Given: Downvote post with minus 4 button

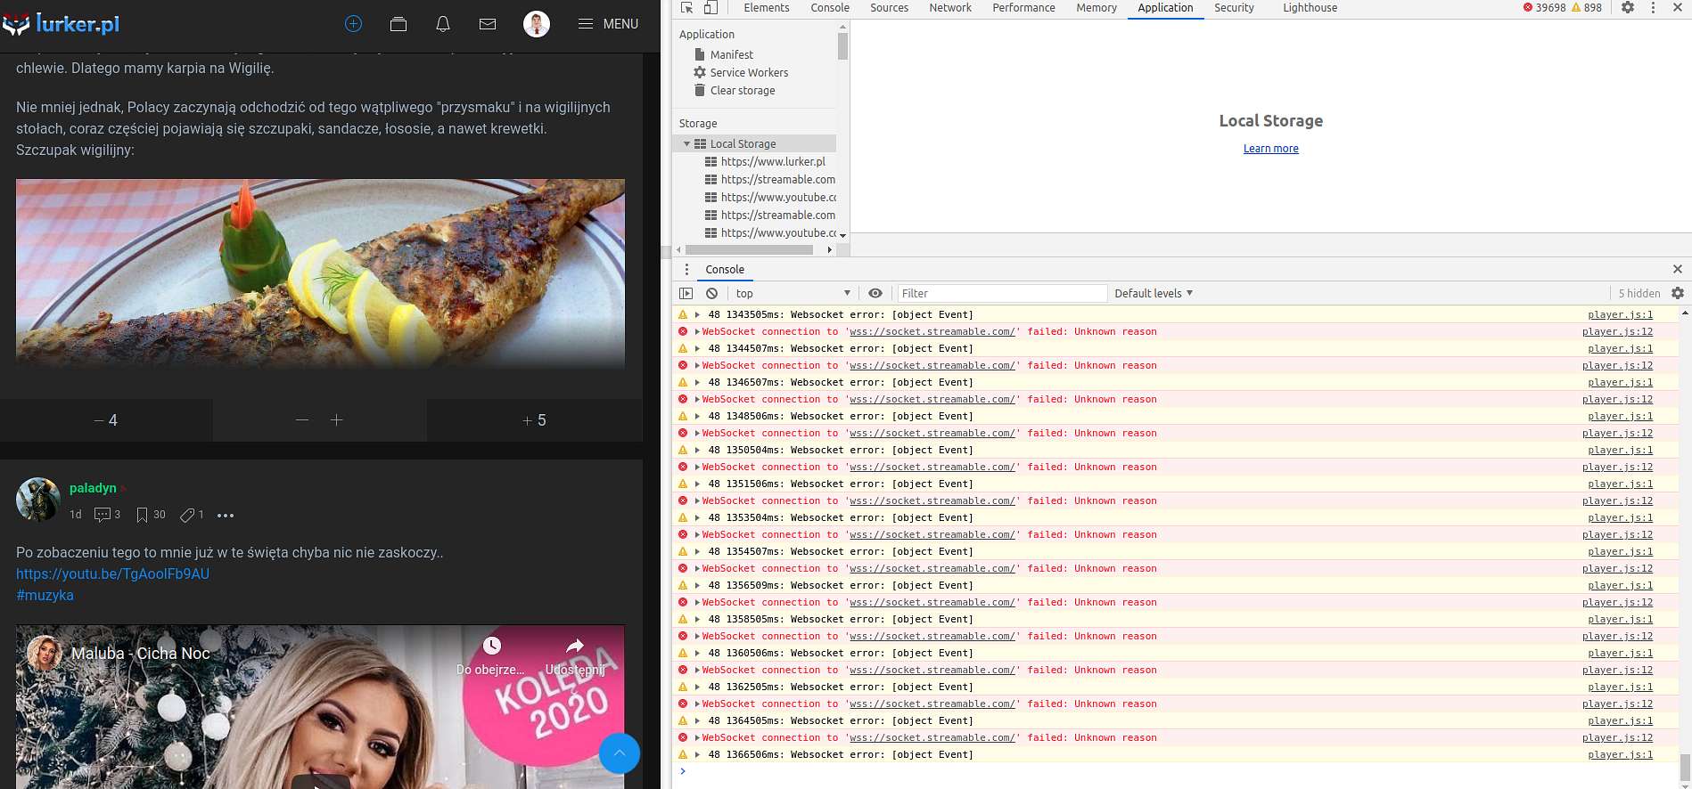Looking at the screenshot, I should click(106, 420).
